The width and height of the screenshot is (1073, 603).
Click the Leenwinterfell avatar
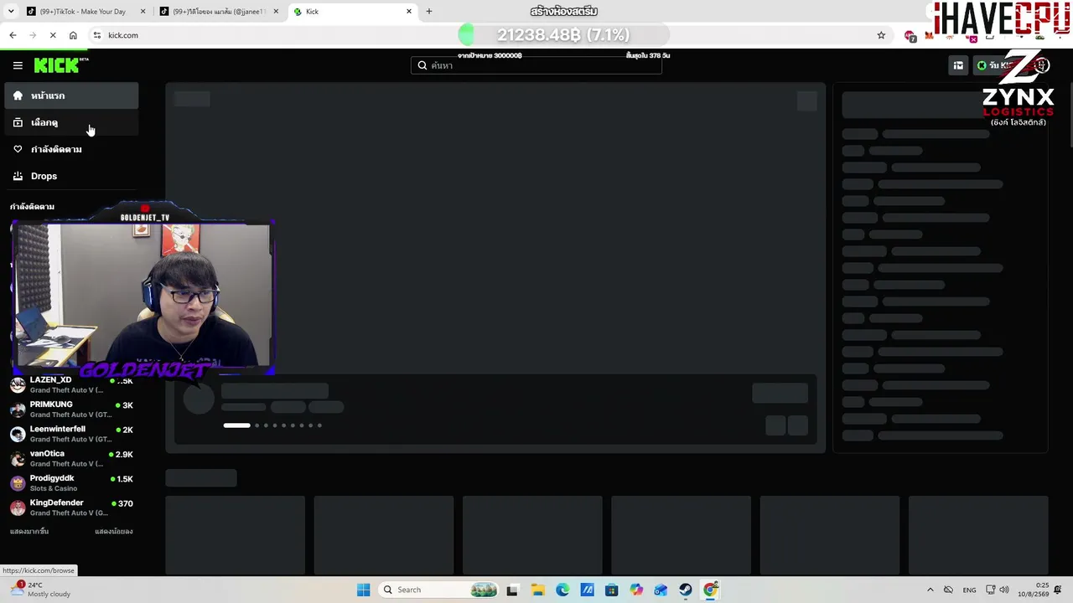[18, 434]
